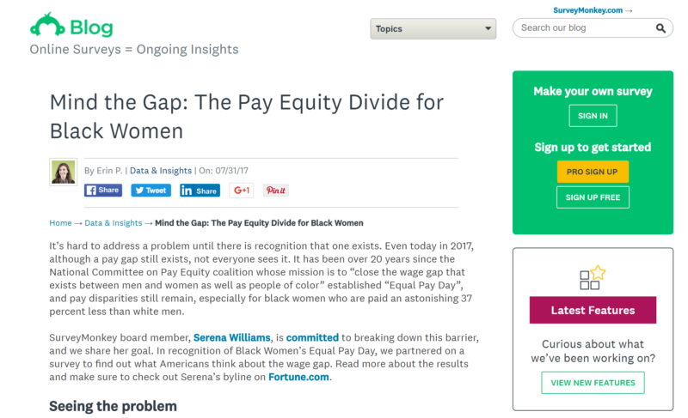Click VIEW NEW FEATURES button
Image resolution: width=688 pixels, height=418 pixels.
click(x=593, y=383)
